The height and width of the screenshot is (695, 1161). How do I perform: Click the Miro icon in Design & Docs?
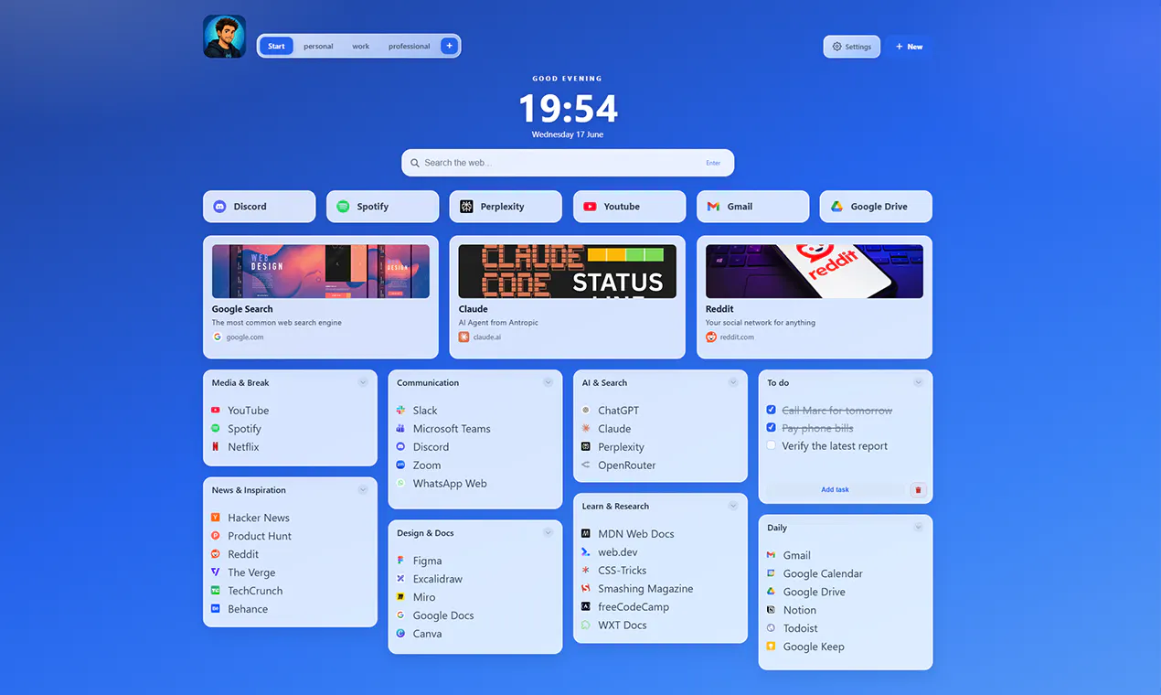400,597
